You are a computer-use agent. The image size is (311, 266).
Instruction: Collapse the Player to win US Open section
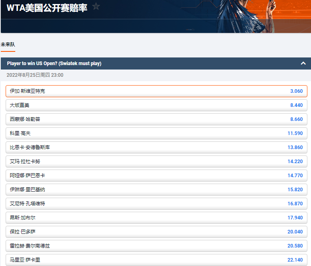coord(303,63)
